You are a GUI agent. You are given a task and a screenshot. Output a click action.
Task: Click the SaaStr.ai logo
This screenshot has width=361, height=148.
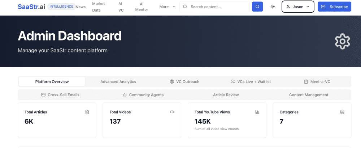31,7
